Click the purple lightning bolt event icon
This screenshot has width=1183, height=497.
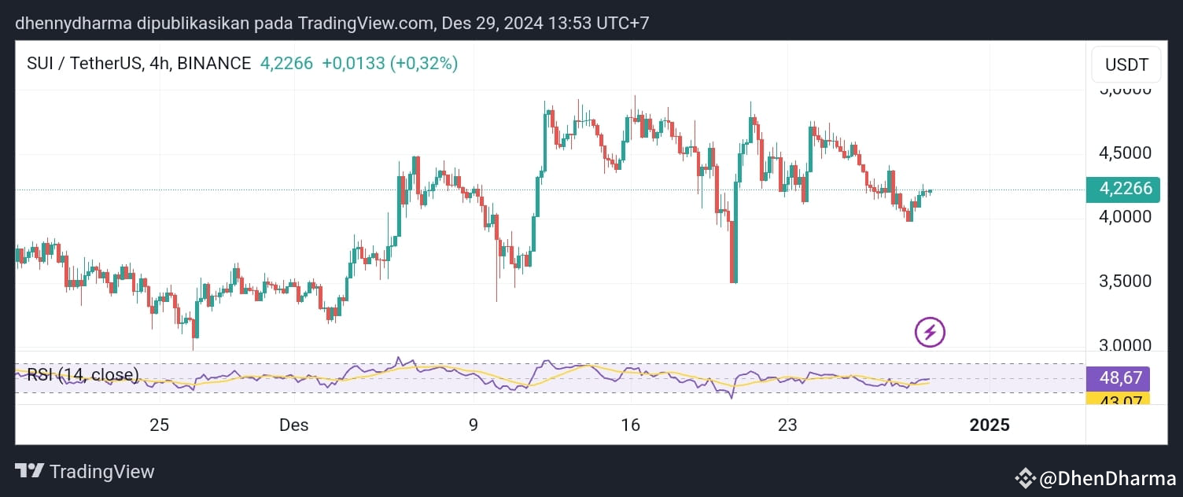tap(930, 332)
